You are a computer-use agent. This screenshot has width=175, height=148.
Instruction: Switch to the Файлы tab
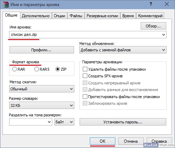[x=76, y=16]
